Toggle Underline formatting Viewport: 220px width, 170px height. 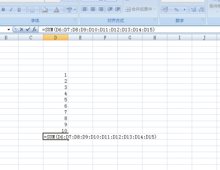pyautogui.click(x=19, y=10)
